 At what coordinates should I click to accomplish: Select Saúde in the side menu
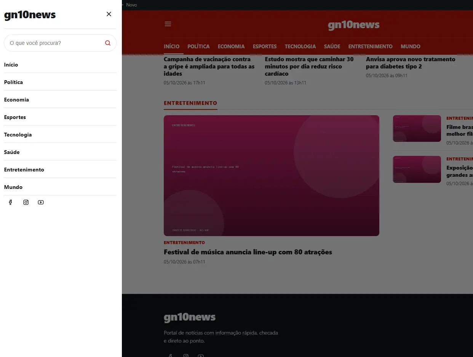[x=60, y=152]
